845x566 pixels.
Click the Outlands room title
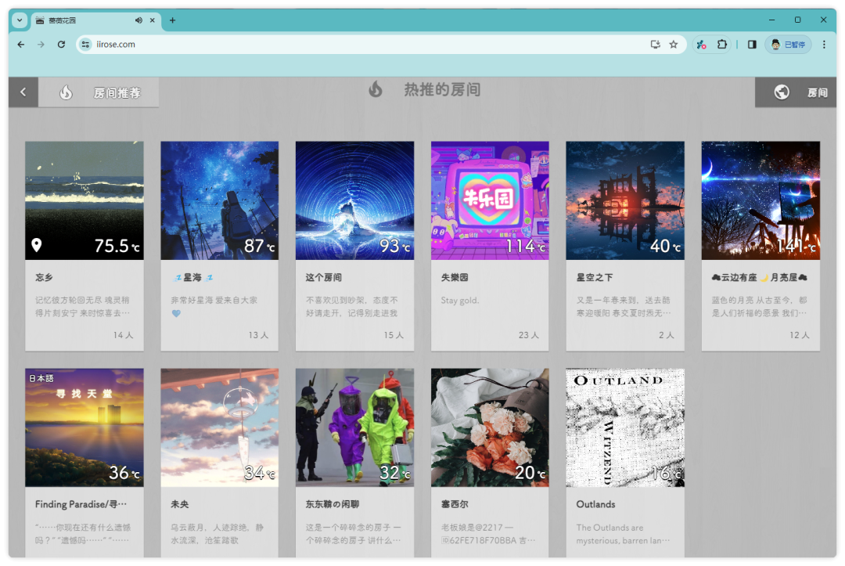coord(595,504)
